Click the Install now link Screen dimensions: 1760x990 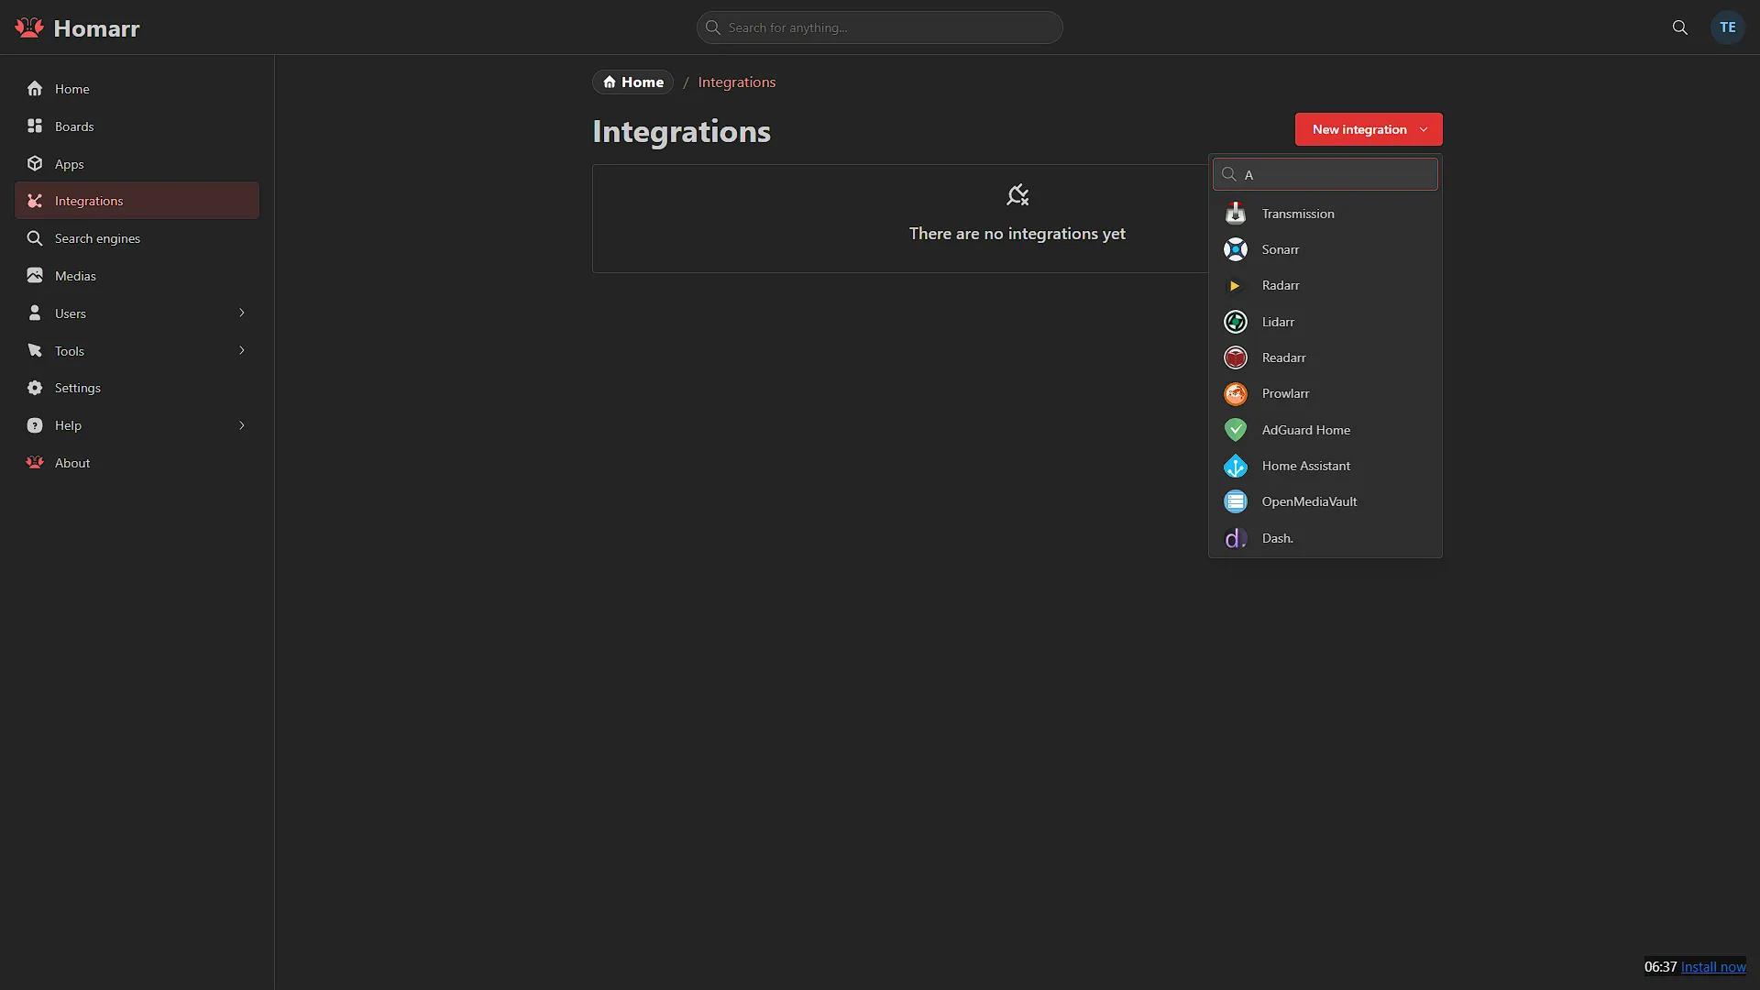pyautogui.click(x=1713, y=967)
